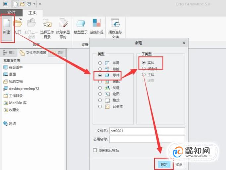The height and width of the screenshot is (170, 226).
Task: Select the 记事本 notebook type radio button
Action: tap(100, 106)
